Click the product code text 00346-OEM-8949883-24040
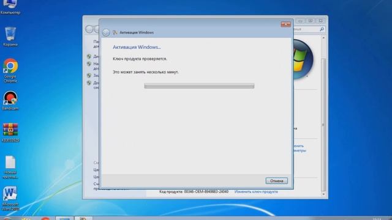Image resolution: width=392 pixels, height=220 pixels. (206, 191)
